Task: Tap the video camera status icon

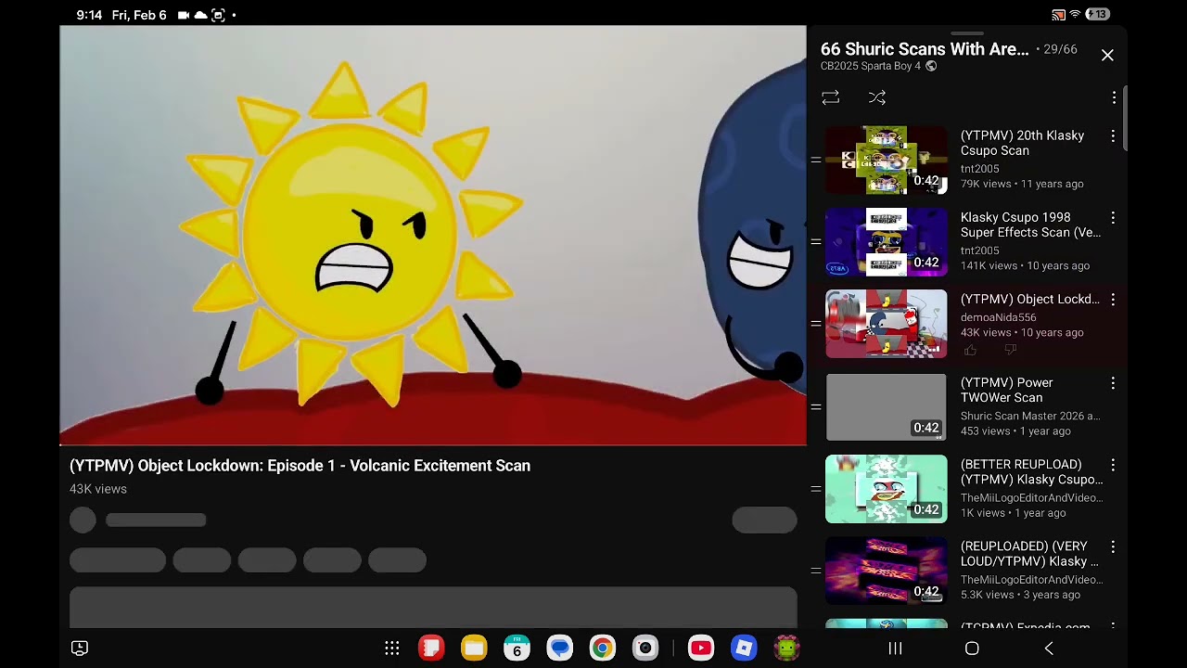Action: tap(183, 15)
